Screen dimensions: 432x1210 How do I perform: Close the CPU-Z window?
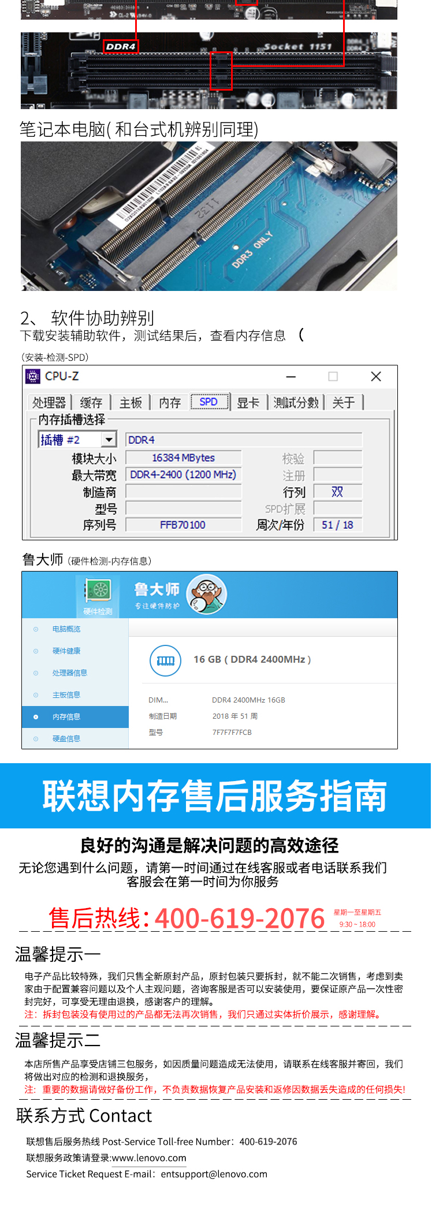click(376, 376)
